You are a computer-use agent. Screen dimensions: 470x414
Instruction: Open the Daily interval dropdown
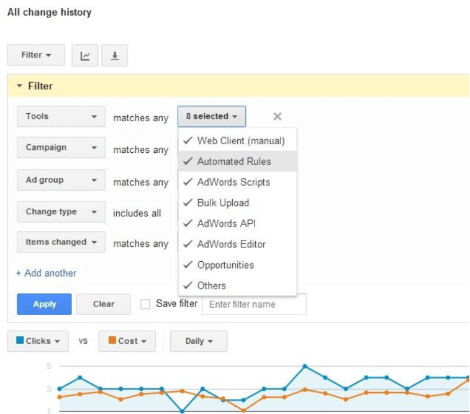coord(199,341)
